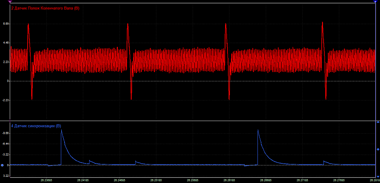Click the 26.26185 time axis label
The image size is (380, 183).
click(229, 180)
